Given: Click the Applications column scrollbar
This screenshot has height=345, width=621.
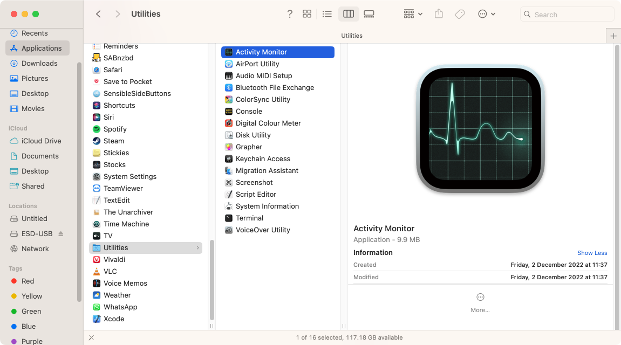Looking at the screenshot, I should pos(212,280).
